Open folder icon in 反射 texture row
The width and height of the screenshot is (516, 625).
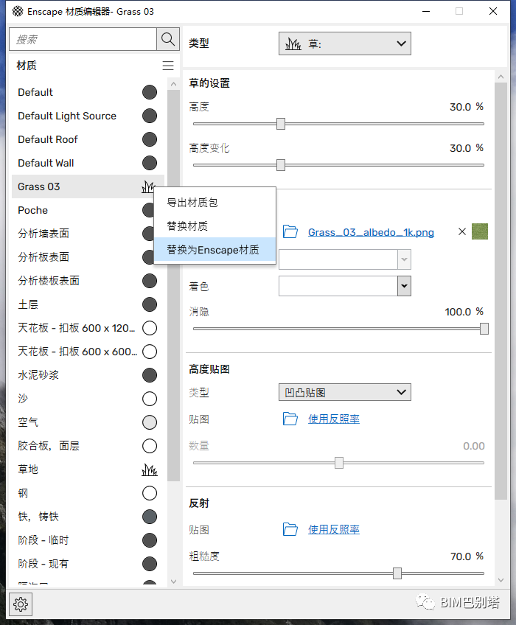(290, 529)
